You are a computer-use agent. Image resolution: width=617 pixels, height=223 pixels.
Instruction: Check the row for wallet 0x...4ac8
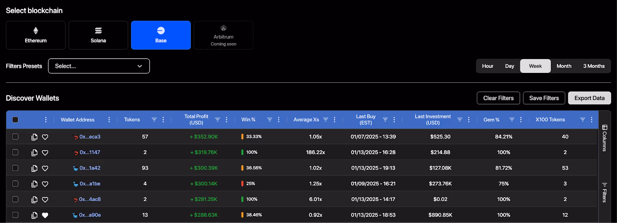(15, 199)
